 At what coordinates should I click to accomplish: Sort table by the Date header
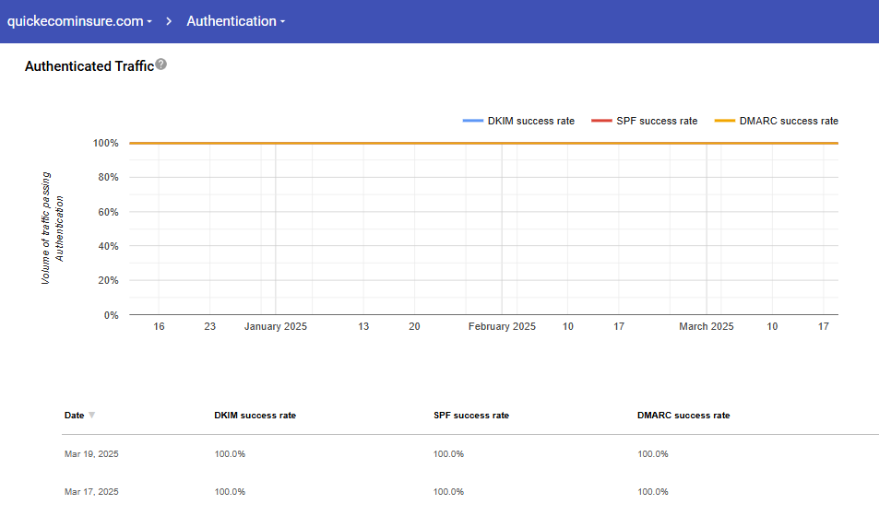click(74, 416)
